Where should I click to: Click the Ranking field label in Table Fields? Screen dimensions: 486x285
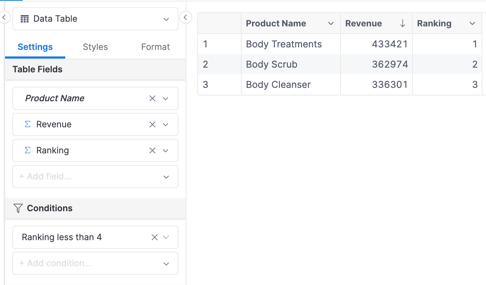click(x=53, y=150)
